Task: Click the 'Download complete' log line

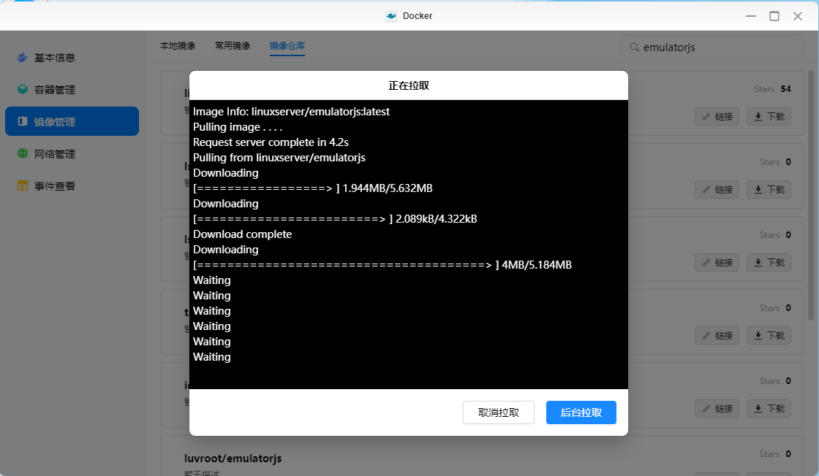Action: [x=242, y=234]
